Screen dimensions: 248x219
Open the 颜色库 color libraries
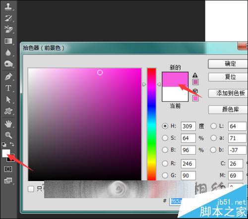[x=228, y=109]
